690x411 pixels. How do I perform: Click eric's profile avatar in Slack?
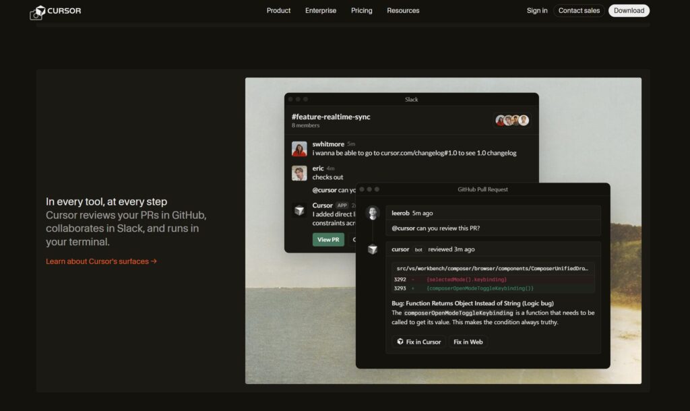[x=299, y=172]
